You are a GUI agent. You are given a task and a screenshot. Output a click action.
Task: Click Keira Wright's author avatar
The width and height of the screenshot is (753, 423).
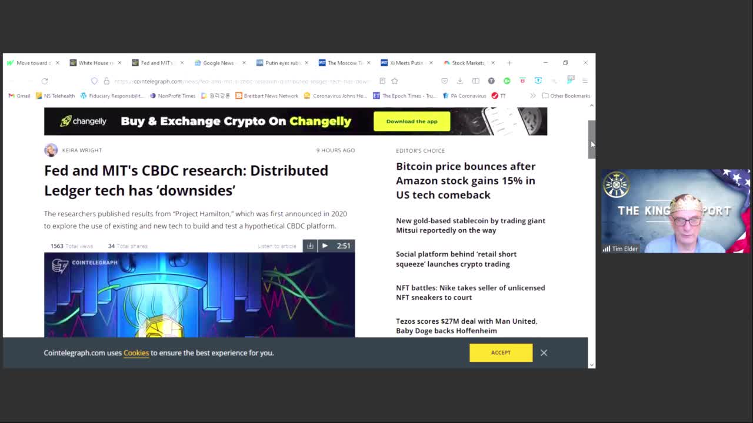click(x=51, y=150)
